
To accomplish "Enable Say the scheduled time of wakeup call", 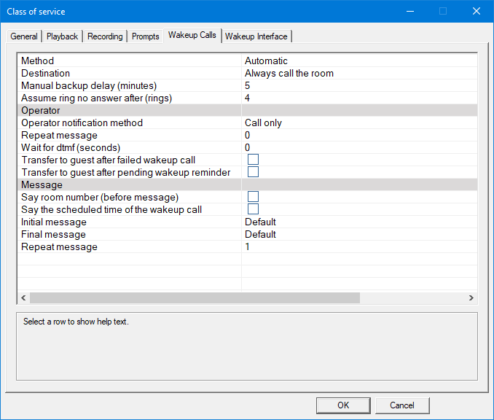I will 254,209.
